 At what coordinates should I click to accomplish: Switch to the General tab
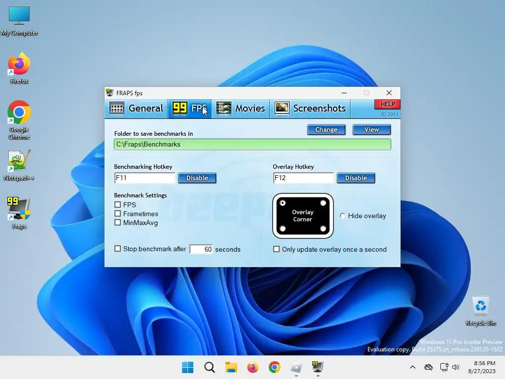(137, 108)
